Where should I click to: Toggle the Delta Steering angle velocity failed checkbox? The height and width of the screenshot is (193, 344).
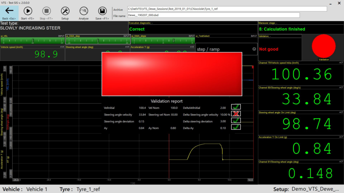point(236,114)
